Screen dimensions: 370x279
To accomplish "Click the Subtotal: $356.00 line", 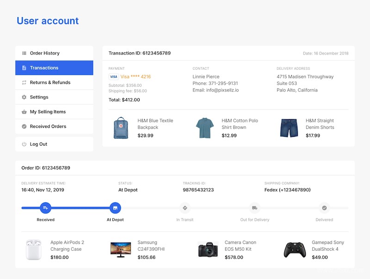I will click(x=125, y=85).
